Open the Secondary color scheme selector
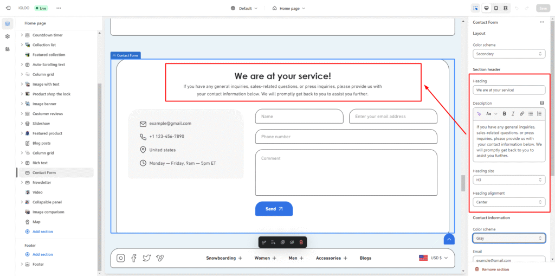Viewport: 555px width, 276px height. coord(508,54)
